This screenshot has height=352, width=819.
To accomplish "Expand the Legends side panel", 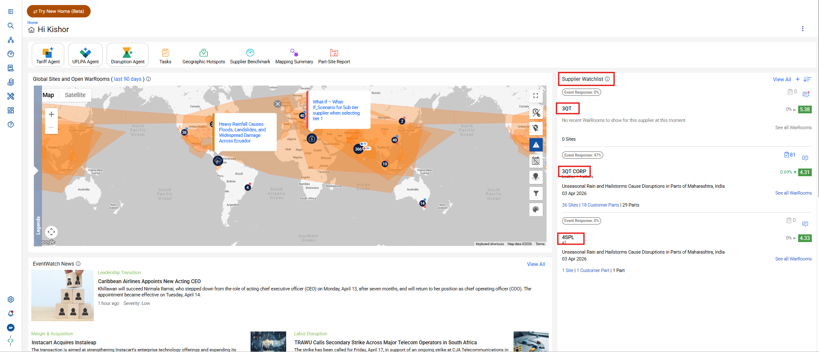I will coord(38,171).
